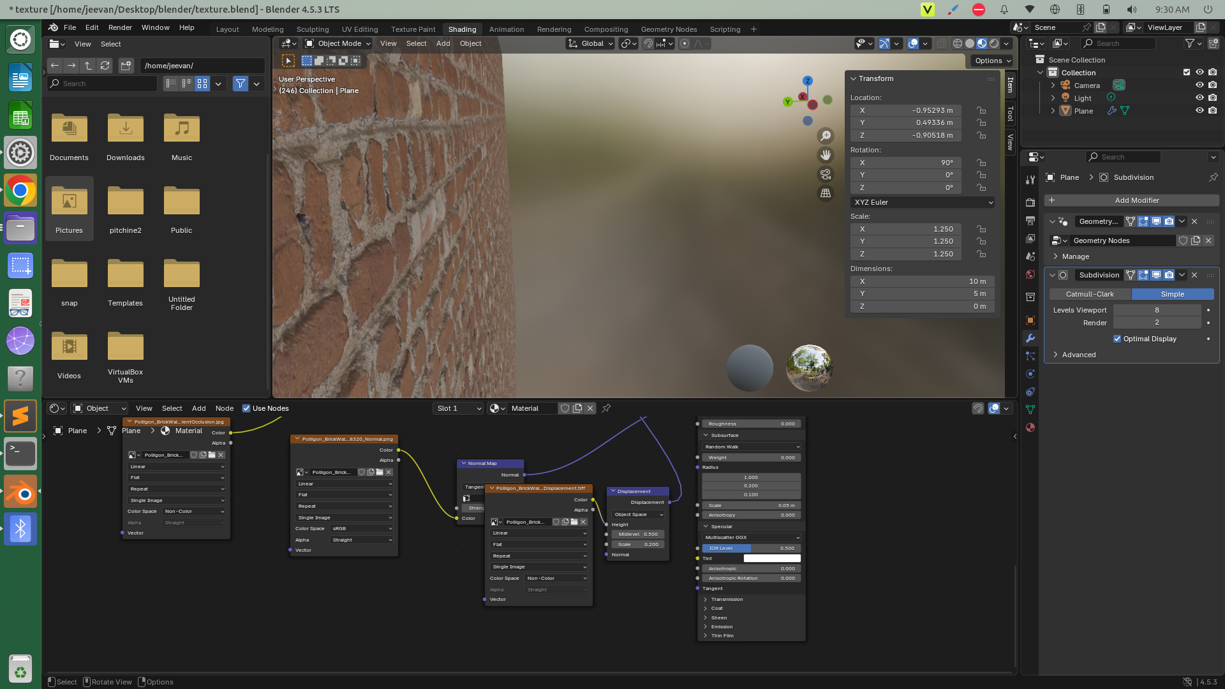This screenshot has width=1225, height=689.
Task: Open the Render Properties tab
Action: pos(1030,201)
